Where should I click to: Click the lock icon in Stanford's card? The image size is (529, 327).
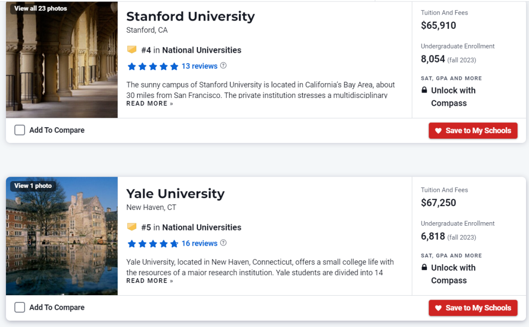coord(424,90)
